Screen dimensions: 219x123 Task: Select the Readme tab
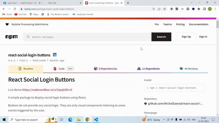point(26,69)
